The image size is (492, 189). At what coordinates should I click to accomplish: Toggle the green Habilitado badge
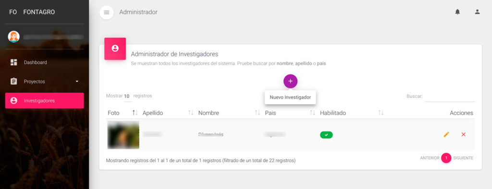coord(326,135)
